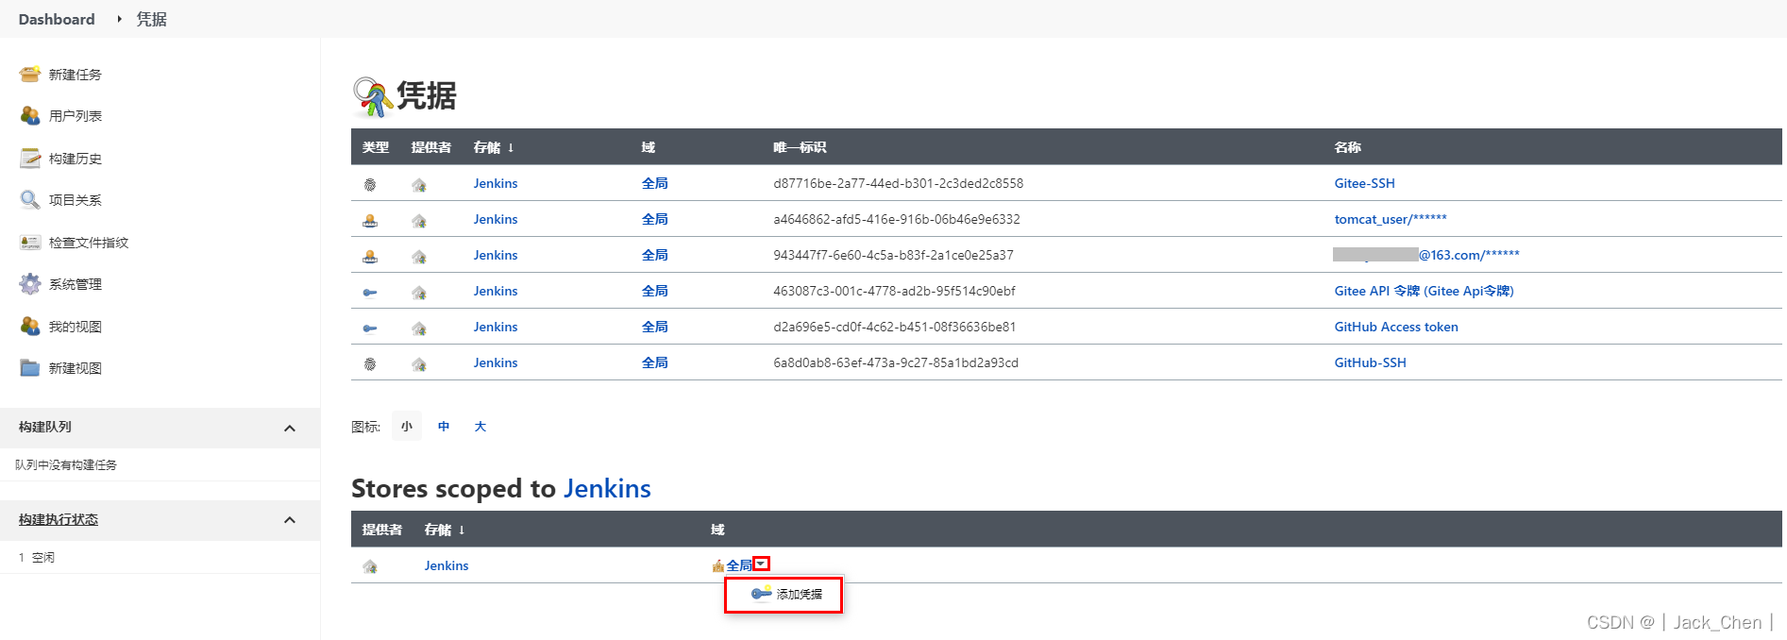This screenshot has height=640, width=1787.
Task: Click the domain icon beside 全局 in Stores table
Action: pos(718,565)
